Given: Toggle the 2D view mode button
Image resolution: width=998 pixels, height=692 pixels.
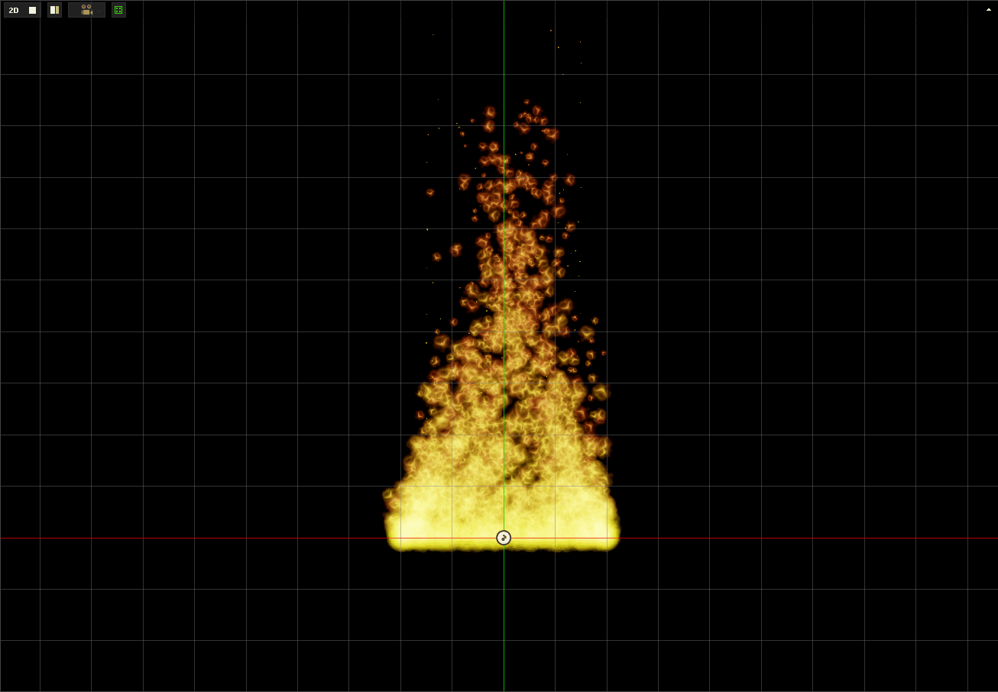Looking at the screenshot, I should (x=22, y=10).
